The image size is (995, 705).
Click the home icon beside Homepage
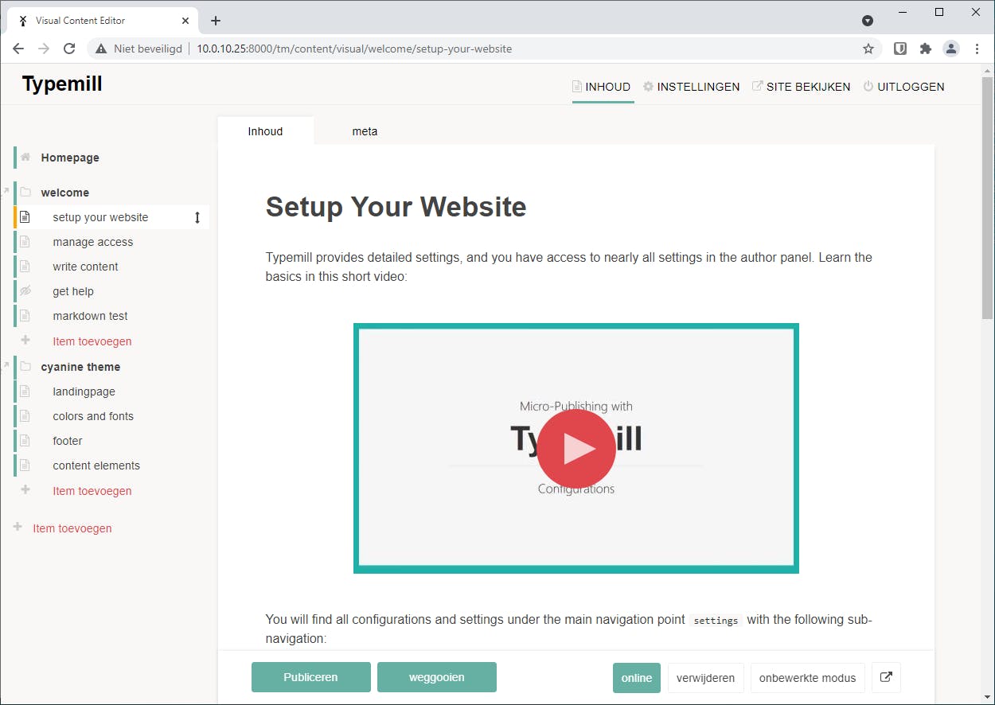25,157
